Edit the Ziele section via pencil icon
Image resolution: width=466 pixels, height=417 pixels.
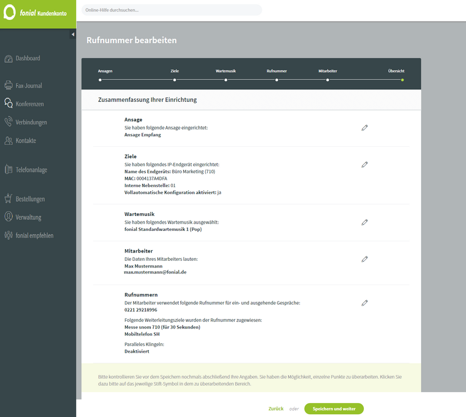pyautogui.click(x=364, y=164)
